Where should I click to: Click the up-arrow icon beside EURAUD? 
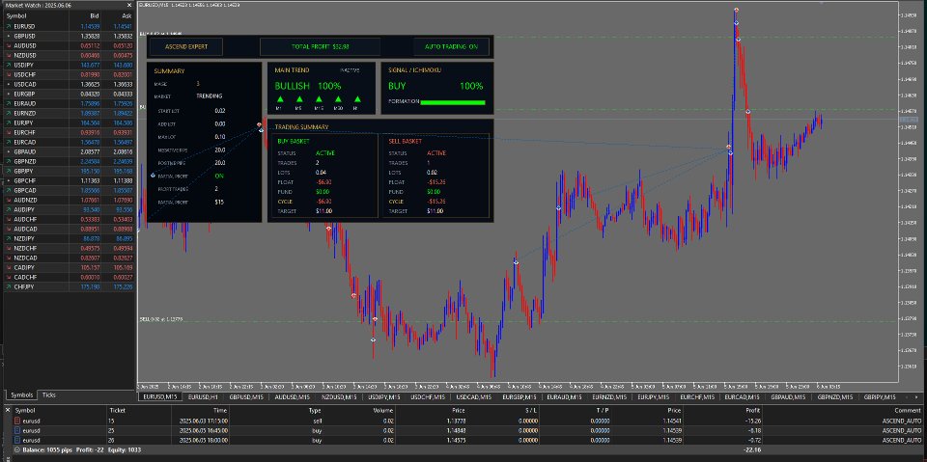coord(8,103)
